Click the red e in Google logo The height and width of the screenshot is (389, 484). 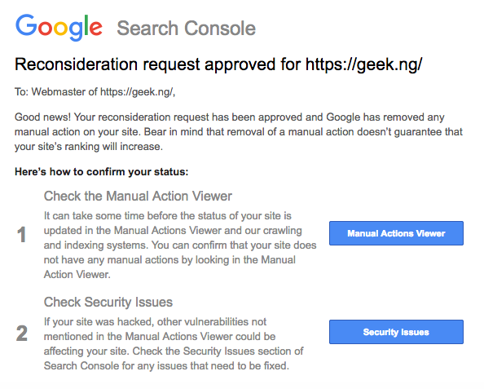(x=95, y=28)
